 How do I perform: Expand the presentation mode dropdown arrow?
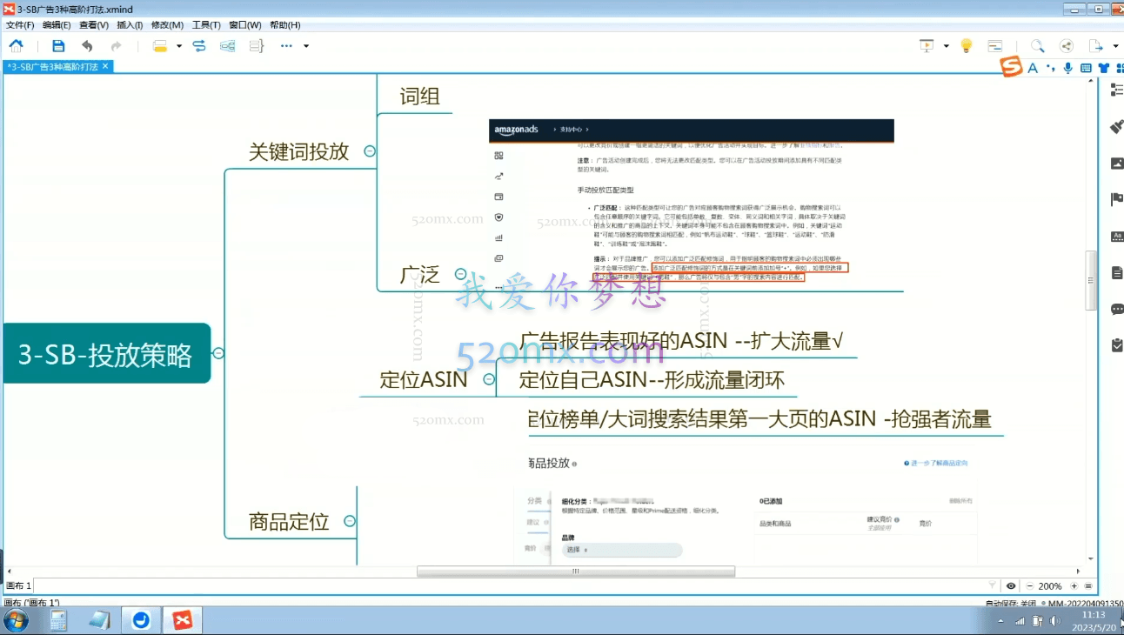tap(947, 45)
